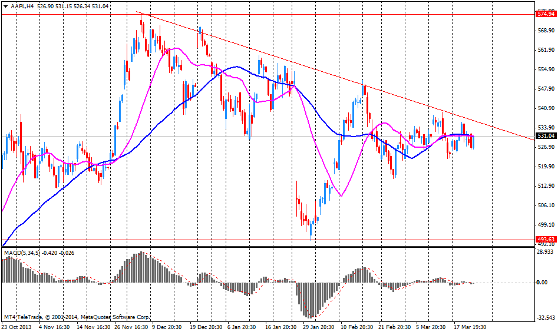
Task: Select the horizontal resistance line at 574.94
Action: (267, 15)
